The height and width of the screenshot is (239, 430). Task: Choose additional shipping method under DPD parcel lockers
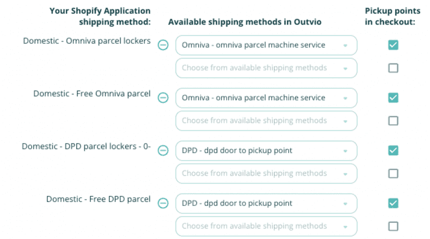pos(266,174)
